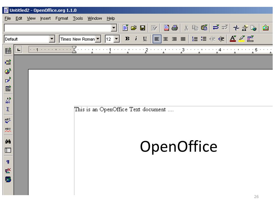Open the Form functions sidebar icon
The image size is (275, 206).
click(8, 89)
